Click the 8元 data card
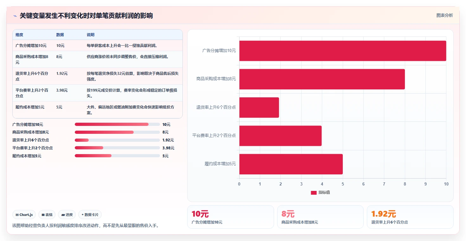 coord(320,217)
